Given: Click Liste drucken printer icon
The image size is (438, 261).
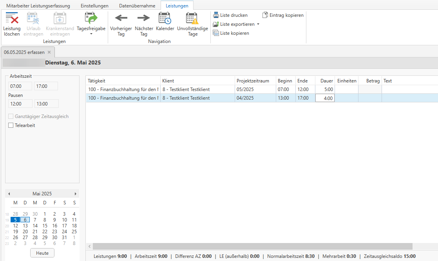Looking at the screenshot, I should pos(216,15).
